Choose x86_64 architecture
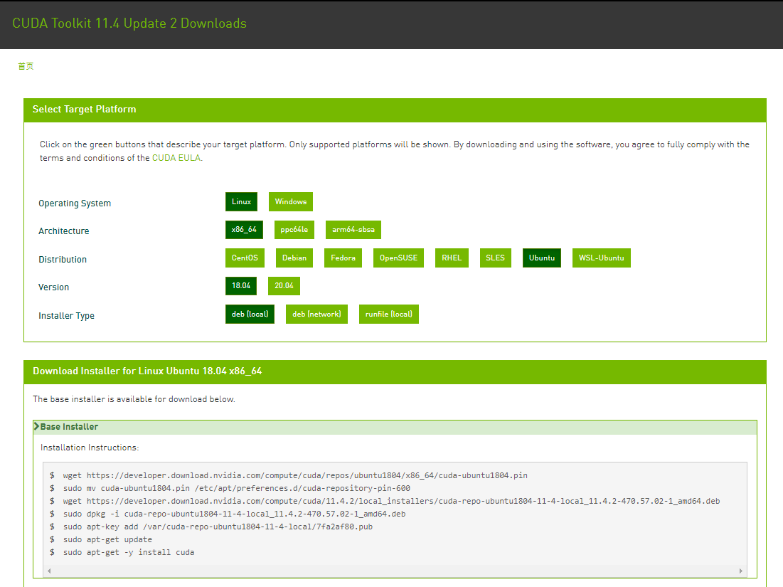The width and height of the screenshot is (783, 587). pos(244,230)
